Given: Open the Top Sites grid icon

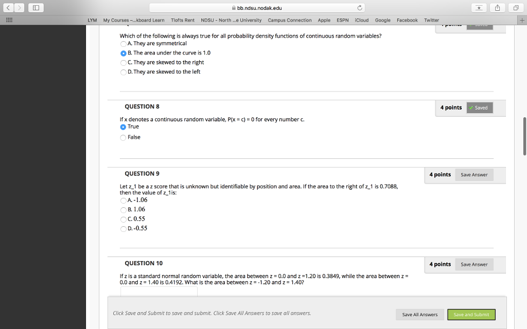Looking at the screenshot, I should point(8,20).
